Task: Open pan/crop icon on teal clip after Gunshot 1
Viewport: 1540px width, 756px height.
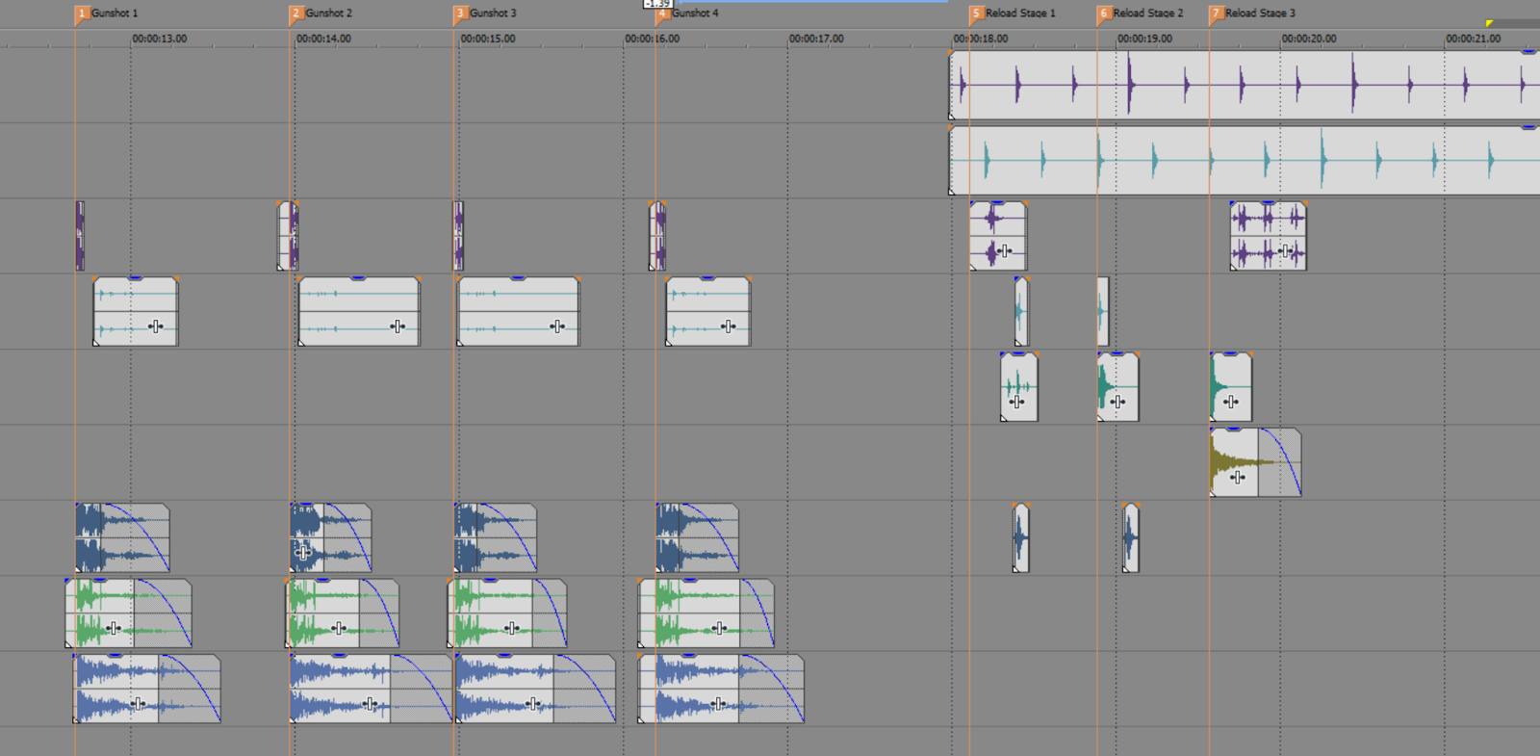Action: pyautogui.click(x=156, y=326)
